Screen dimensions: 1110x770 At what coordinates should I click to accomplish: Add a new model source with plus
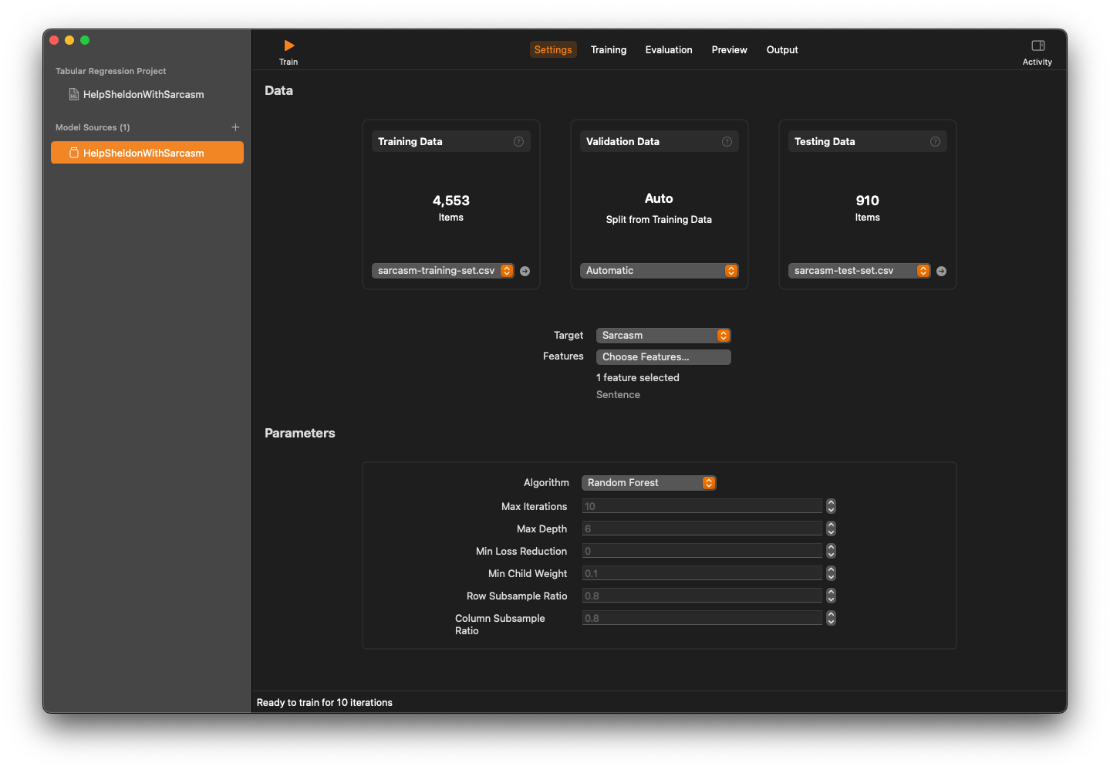pos(235,127)
